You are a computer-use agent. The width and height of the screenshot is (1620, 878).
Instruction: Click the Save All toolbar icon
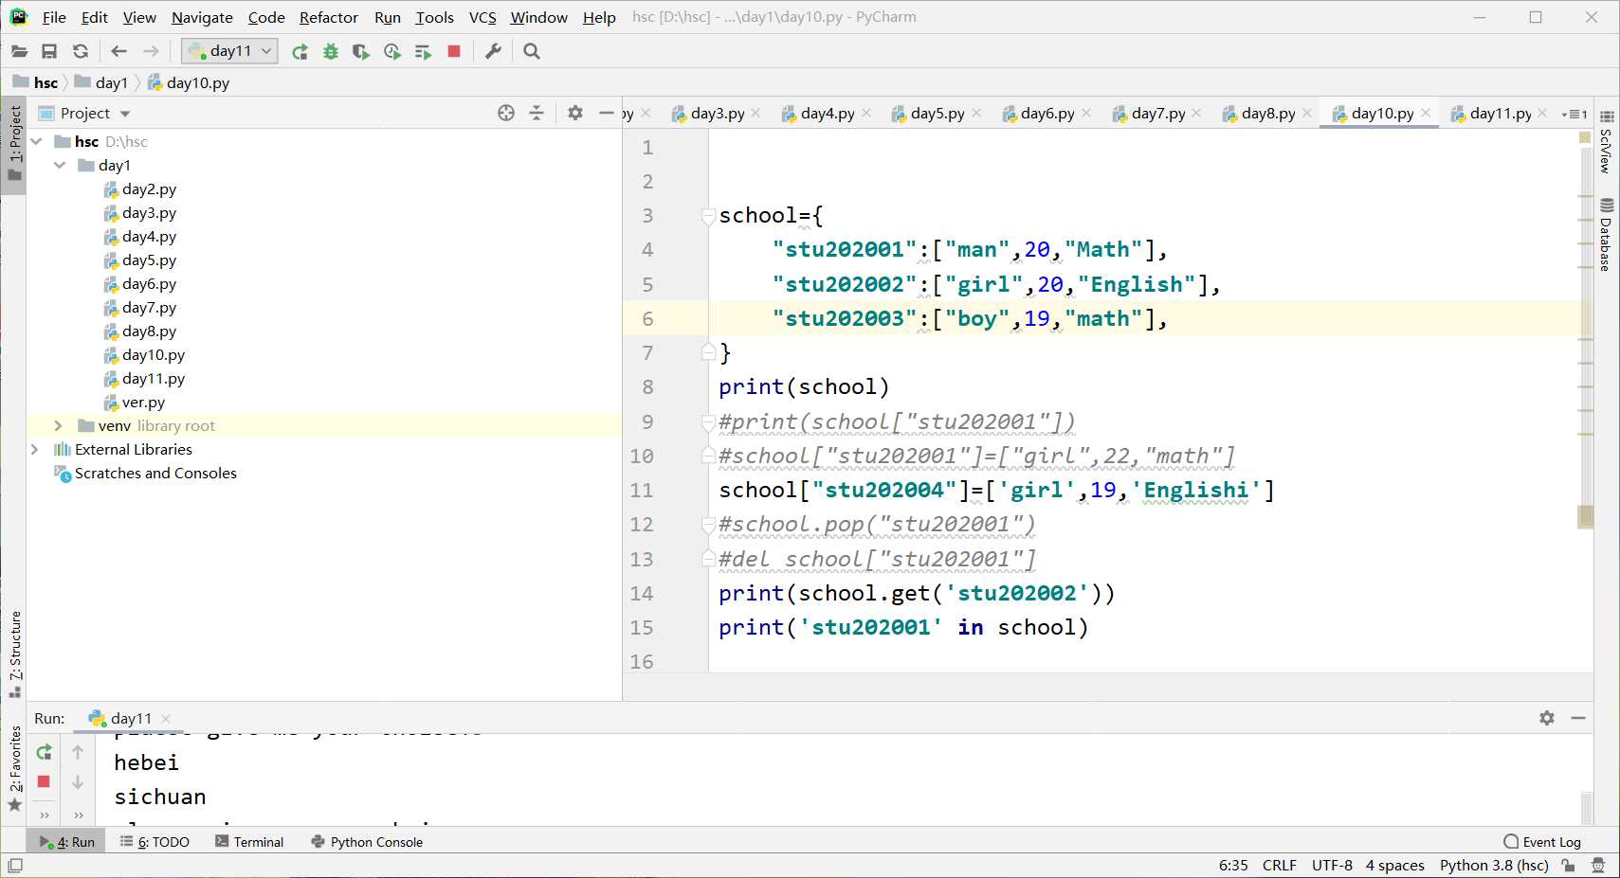coord(49,51)
